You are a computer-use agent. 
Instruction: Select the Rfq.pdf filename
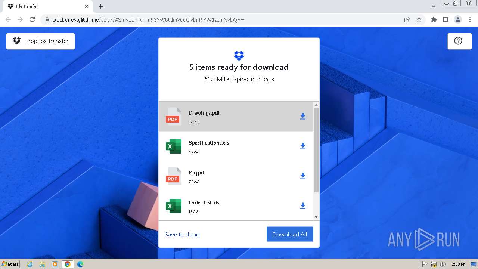coord(197,173)
